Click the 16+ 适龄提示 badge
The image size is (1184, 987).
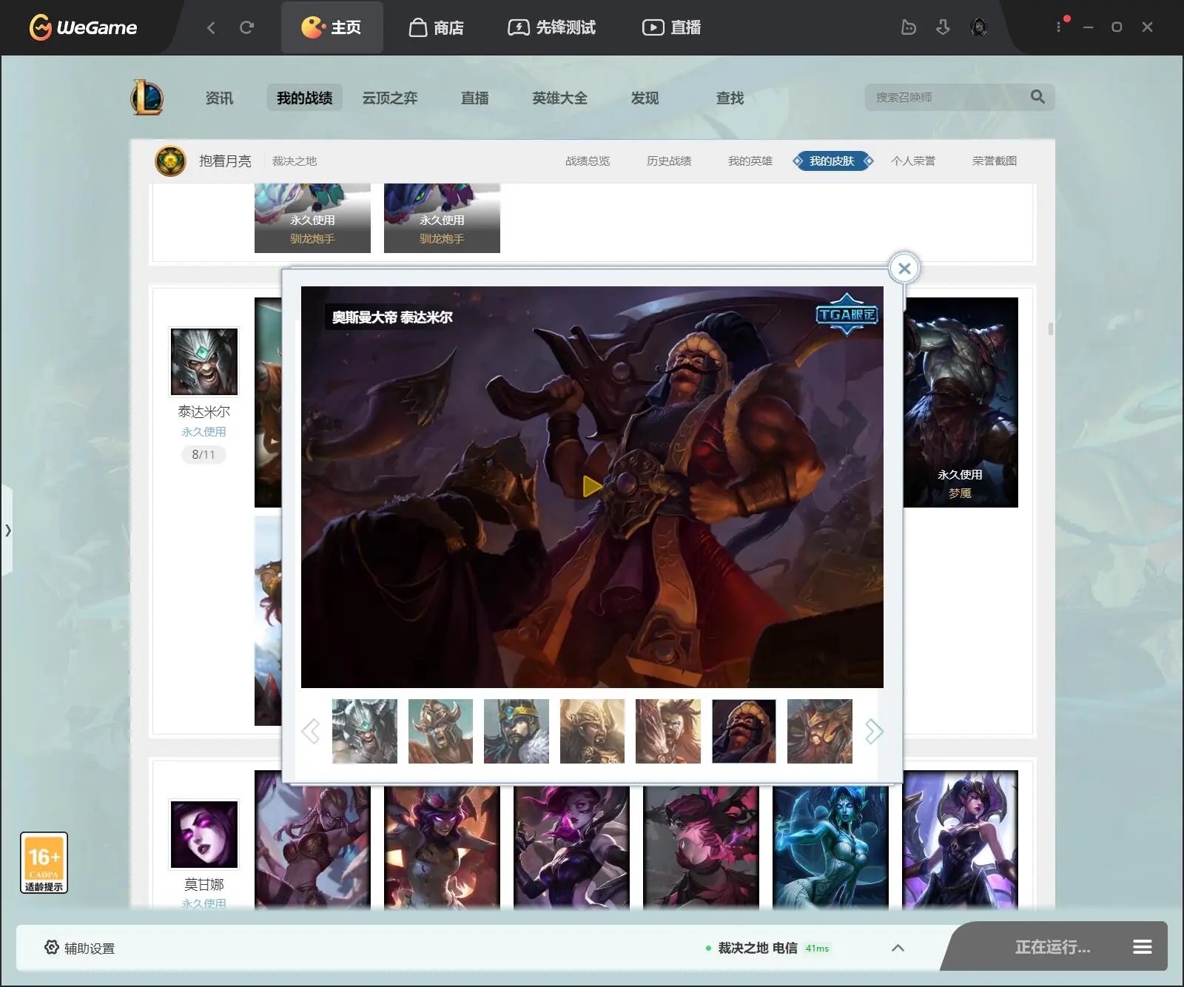pyautogui.click(x=44, y=863)
